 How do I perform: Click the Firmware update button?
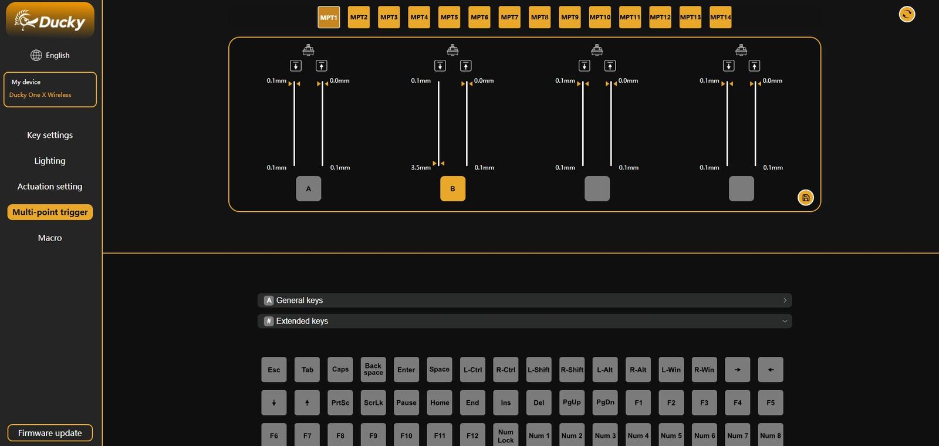point(50,433)
